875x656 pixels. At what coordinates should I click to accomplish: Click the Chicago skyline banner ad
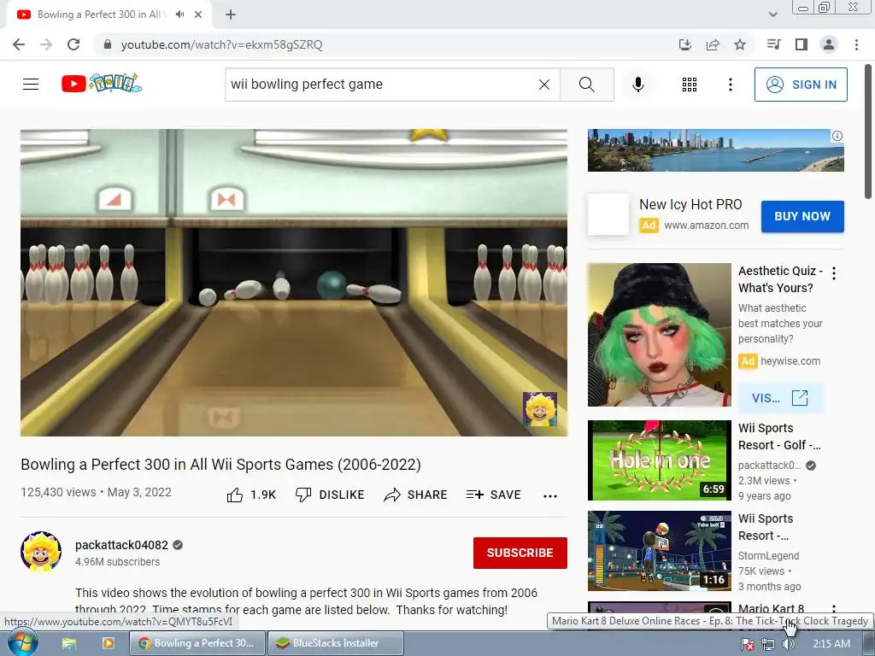[x=715, y=150]
